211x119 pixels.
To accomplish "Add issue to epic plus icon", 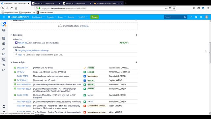I will pos(136,62).
